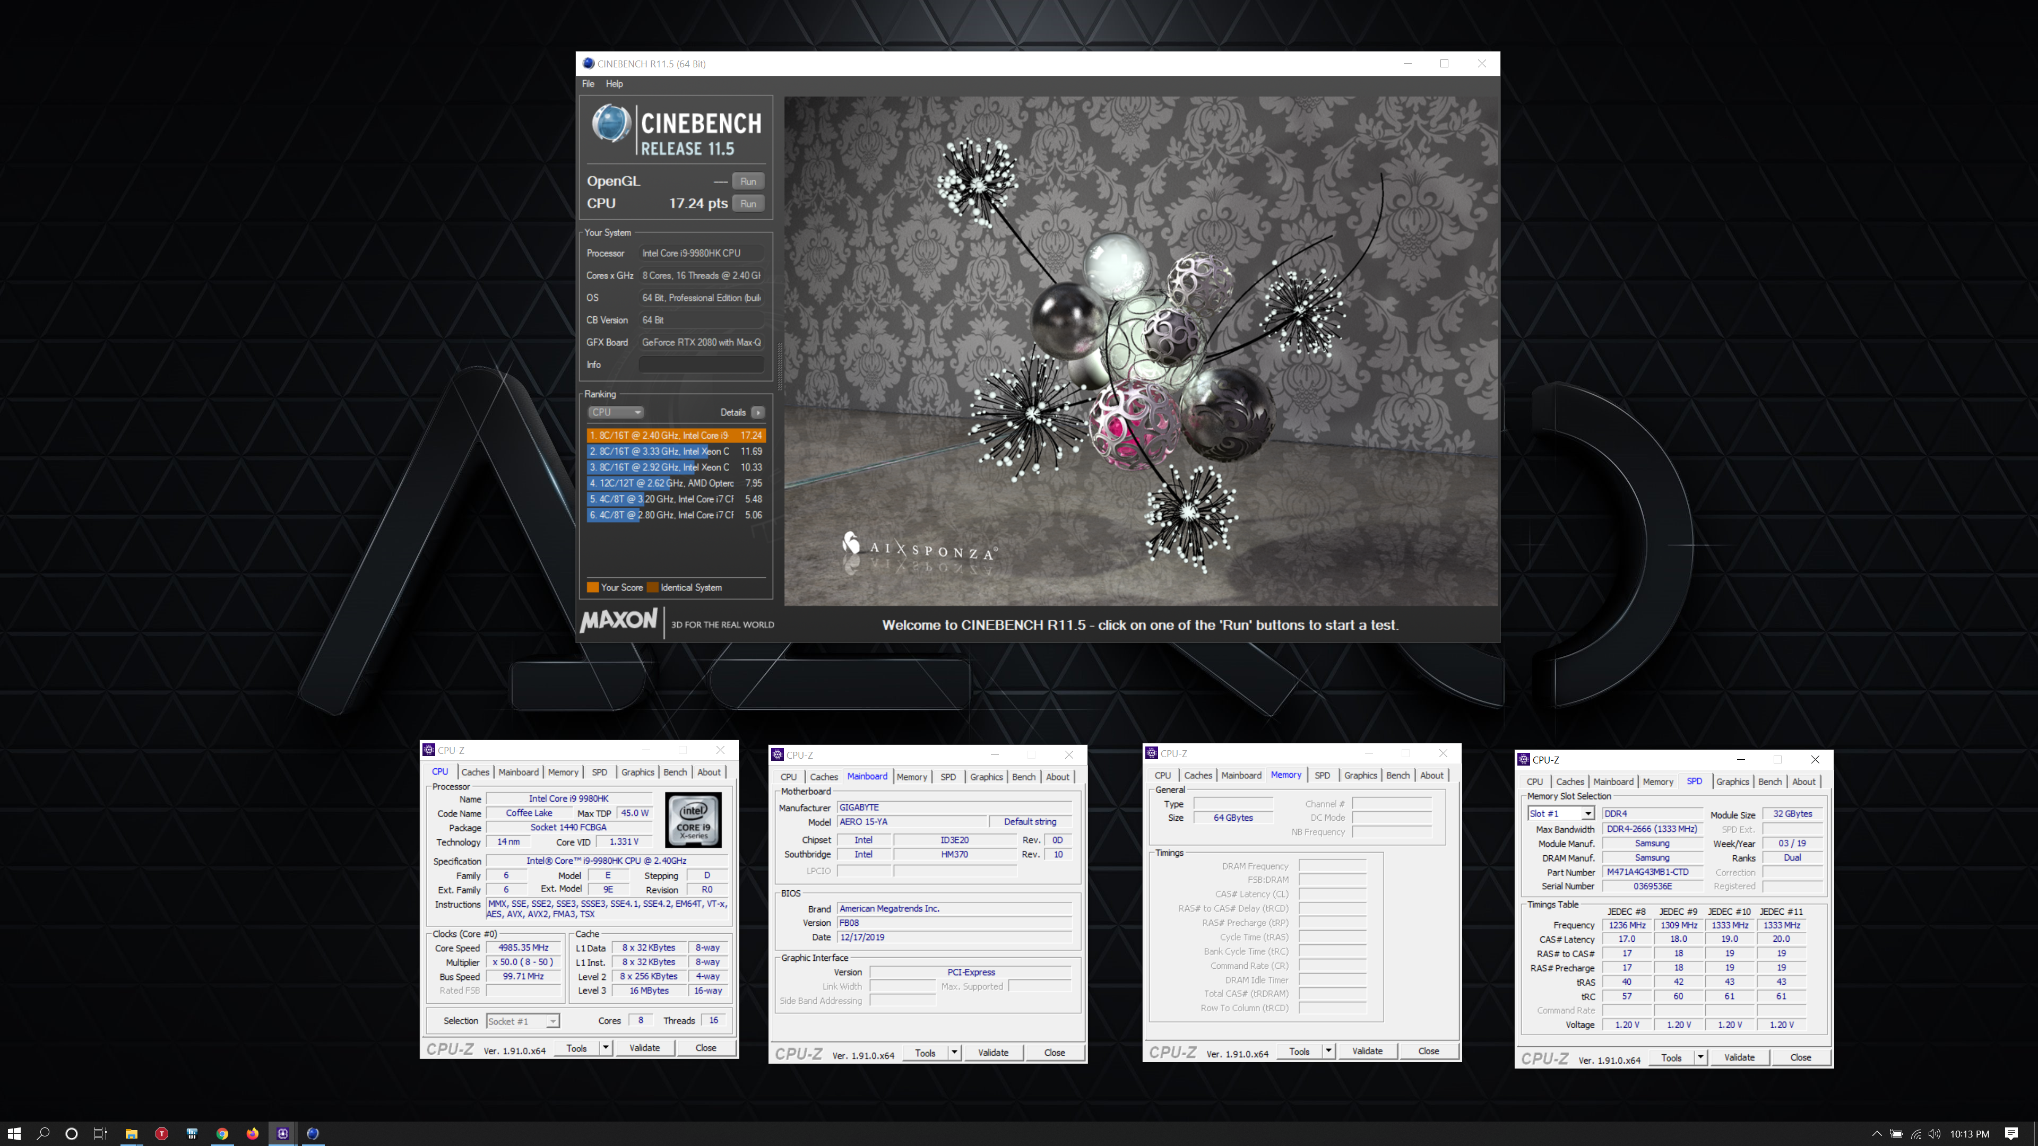The width and height of the screenshot is (2038, 1146).
Task: Click Close button in CPU-Z Mainboard window
Action: [1054, 1053]
